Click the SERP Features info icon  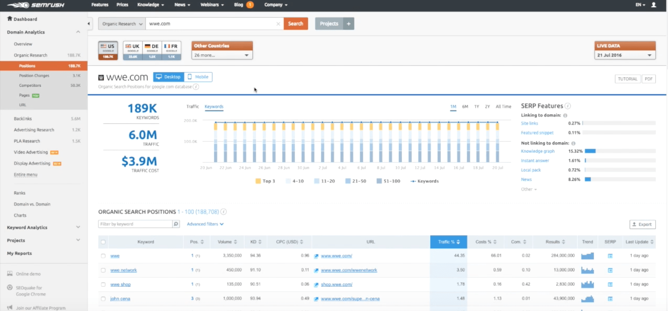pos(568,106)
